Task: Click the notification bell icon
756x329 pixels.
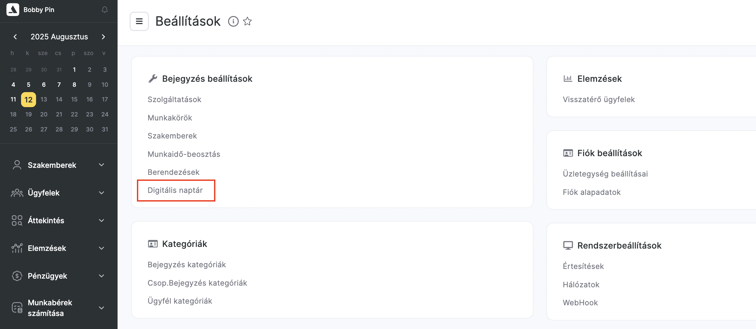Action: [105, 10]
